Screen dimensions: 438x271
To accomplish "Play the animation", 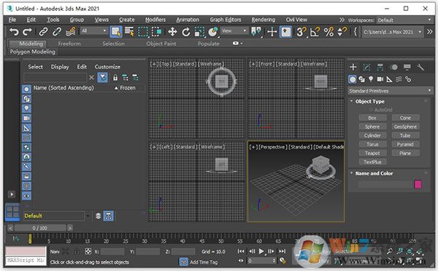I will 261,251.
